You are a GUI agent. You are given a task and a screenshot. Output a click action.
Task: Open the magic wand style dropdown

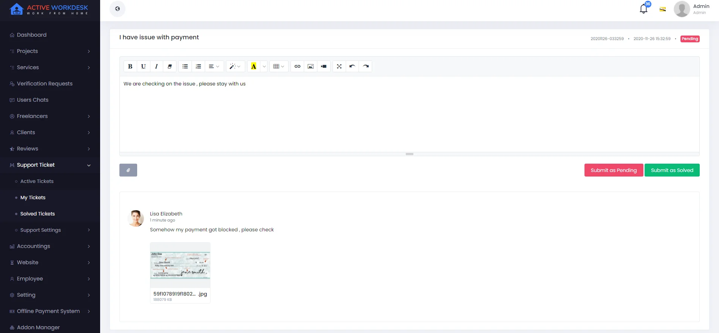(x=235, y=67)
